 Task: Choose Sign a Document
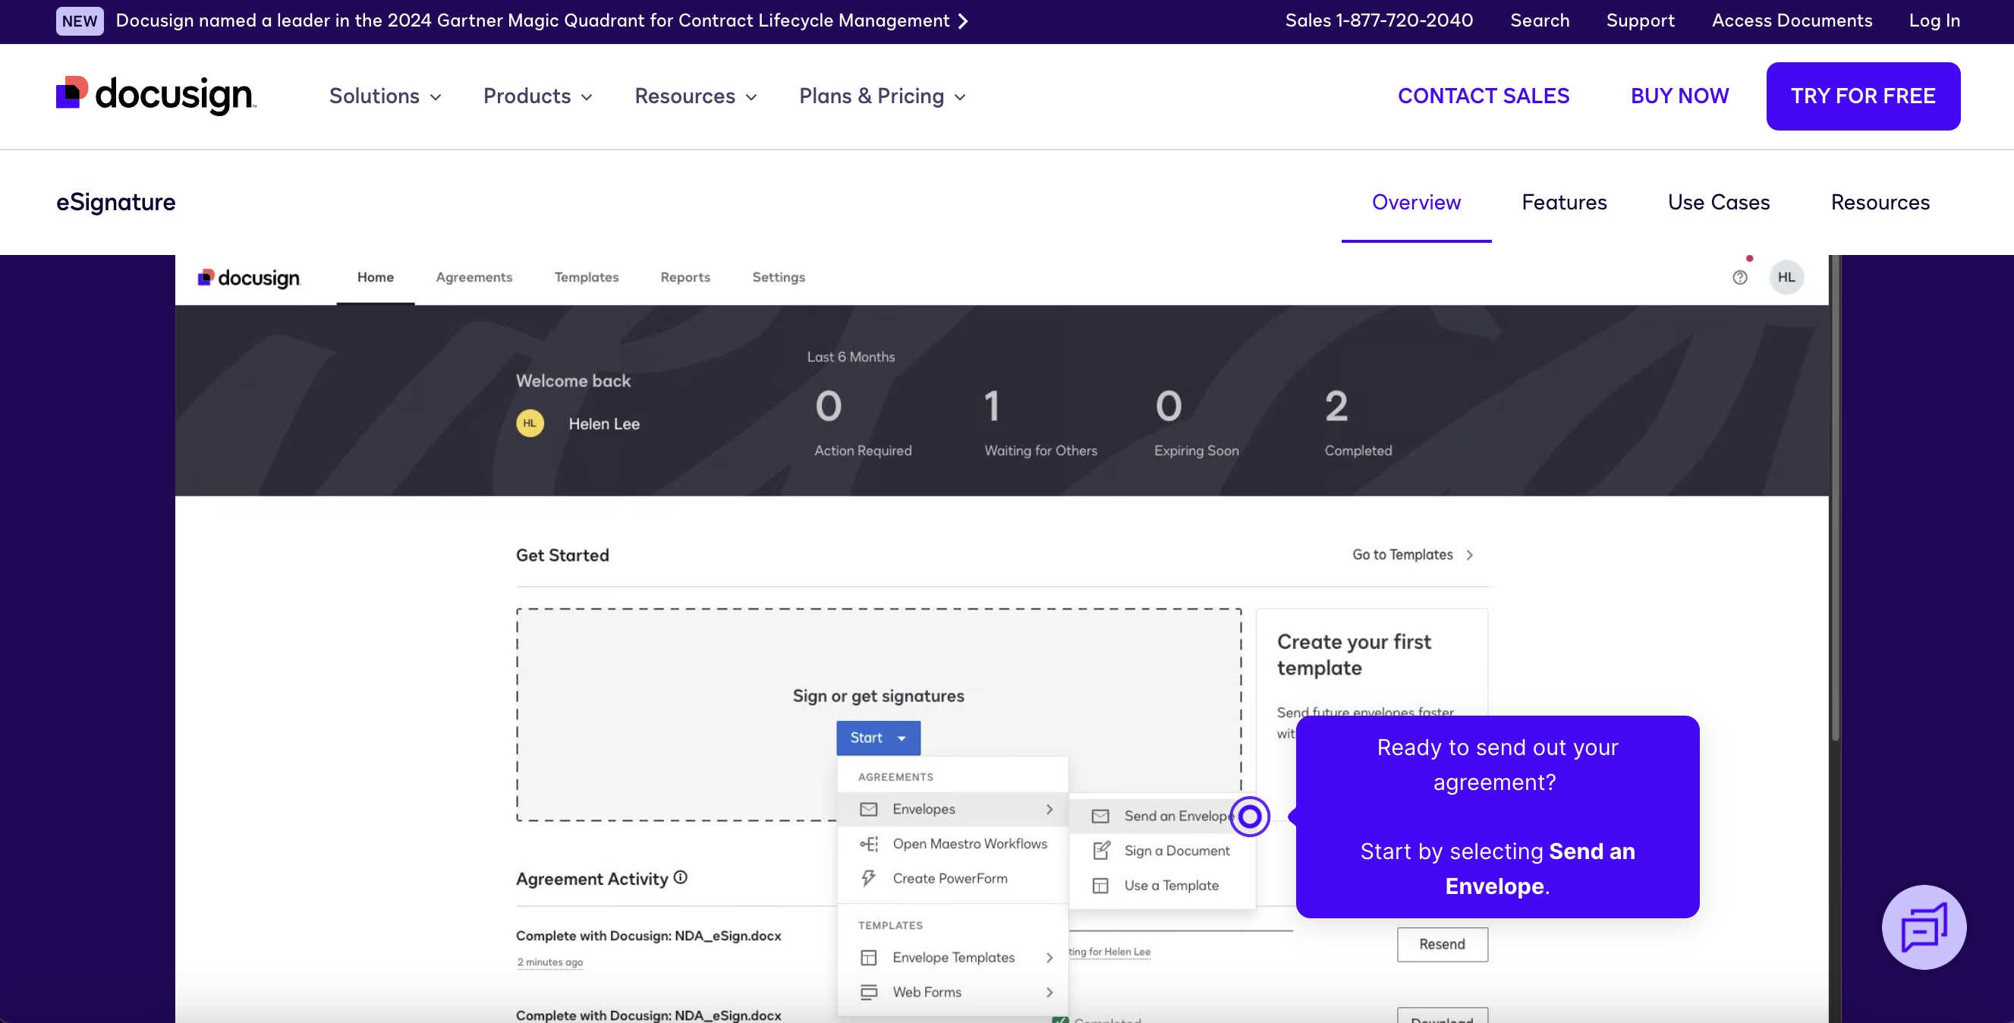(1162, 850)
